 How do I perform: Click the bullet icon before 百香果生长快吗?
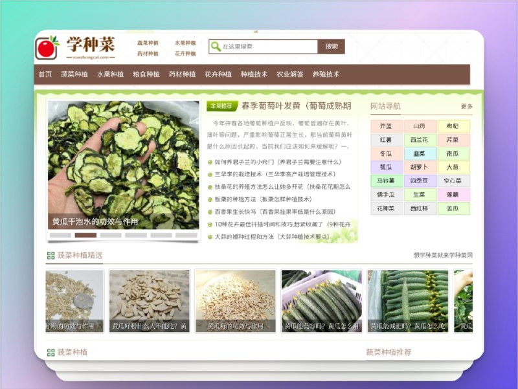210,211
